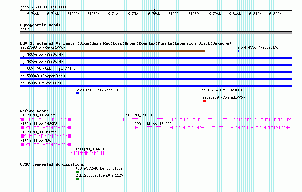The height and width of the screenshot is (192, 302).
Task: Select the IPO11 NM_001134779 transcript glyph
Action: 213,128
